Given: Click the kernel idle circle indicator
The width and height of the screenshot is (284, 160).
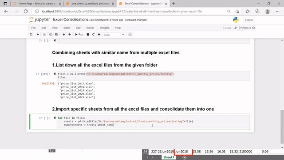Looking at the screenshot, I should point(253,28).
